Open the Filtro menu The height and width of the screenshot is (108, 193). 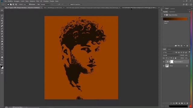37,1
